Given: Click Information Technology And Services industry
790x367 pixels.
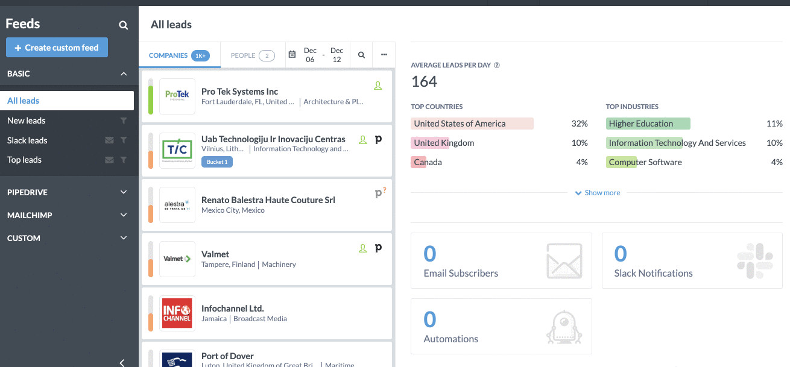Looking at the screenshot, I should (677, 143).
